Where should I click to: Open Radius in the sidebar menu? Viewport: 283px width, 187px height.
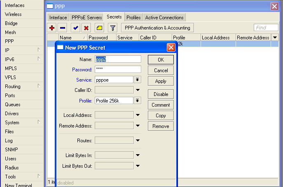[22, 168]
